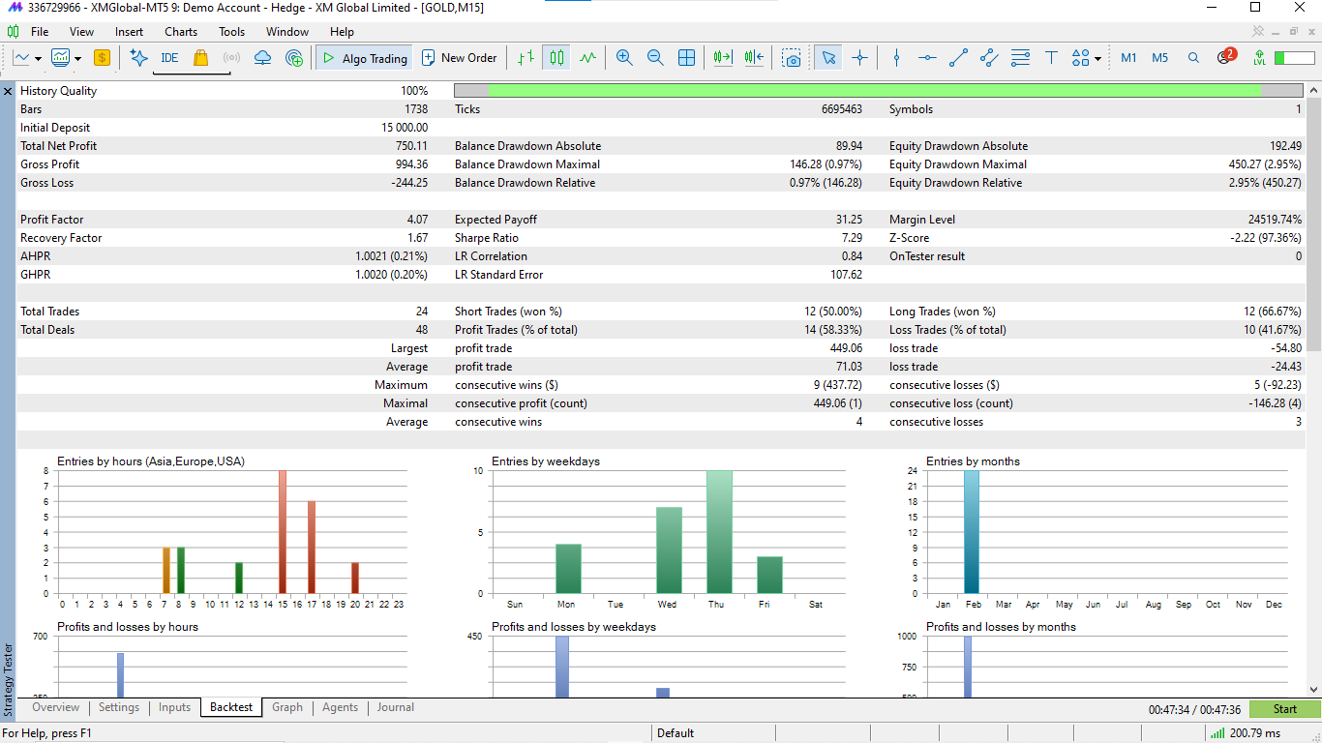
Task: Select the crosshair tool
Action: pyautogui.click(x=859, y=58)
